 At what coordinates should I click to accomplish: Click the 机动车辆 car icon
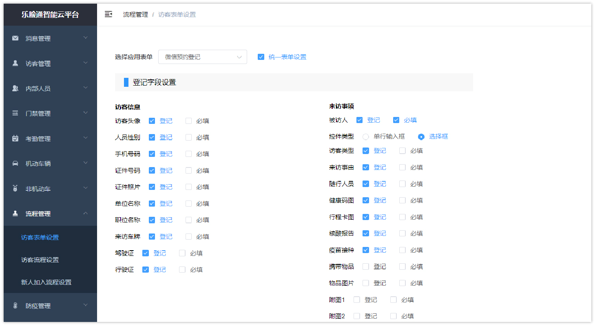(15, 163)
